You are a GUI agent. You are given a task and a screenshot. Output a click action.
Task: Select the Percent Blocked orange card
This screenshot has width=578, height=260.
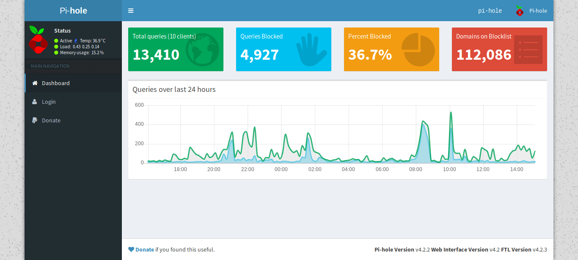[x=391, y=49]
